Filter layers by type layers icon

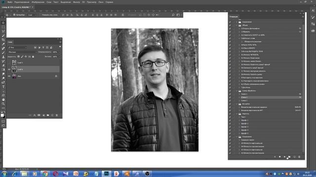coord(43,47)
